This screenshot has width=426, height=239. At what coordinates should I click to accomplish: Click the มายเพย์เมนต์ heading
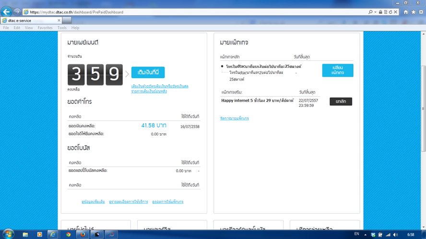pyautogui.click(x=83, y=43)
